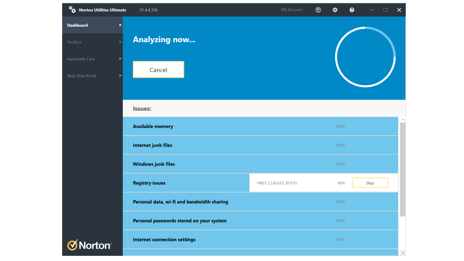The width and height of the screenshot is (464, 261).
Task: Select the Internet connection settings row
Action: (x=260, y=240)
